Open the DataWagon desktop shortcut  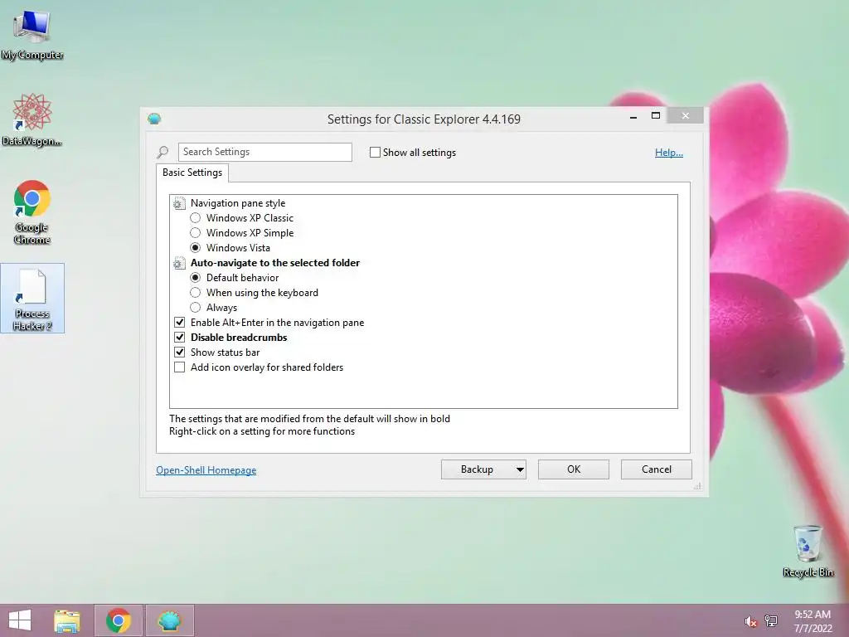[32, 120]
